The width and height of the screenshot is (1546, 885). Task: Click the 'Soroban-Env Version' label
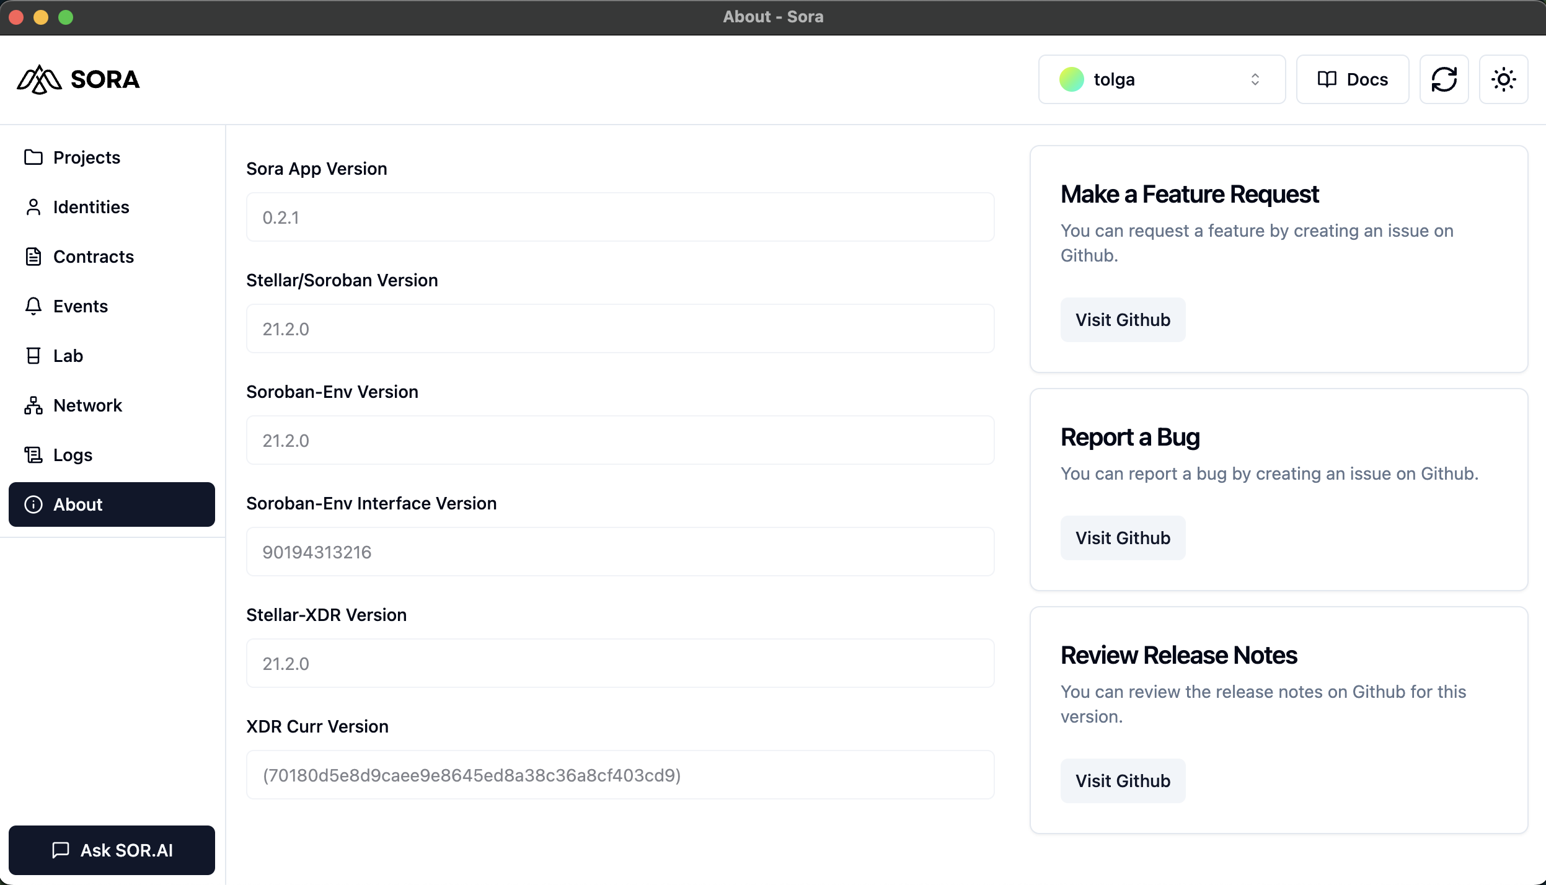click(x=332, y=392)
